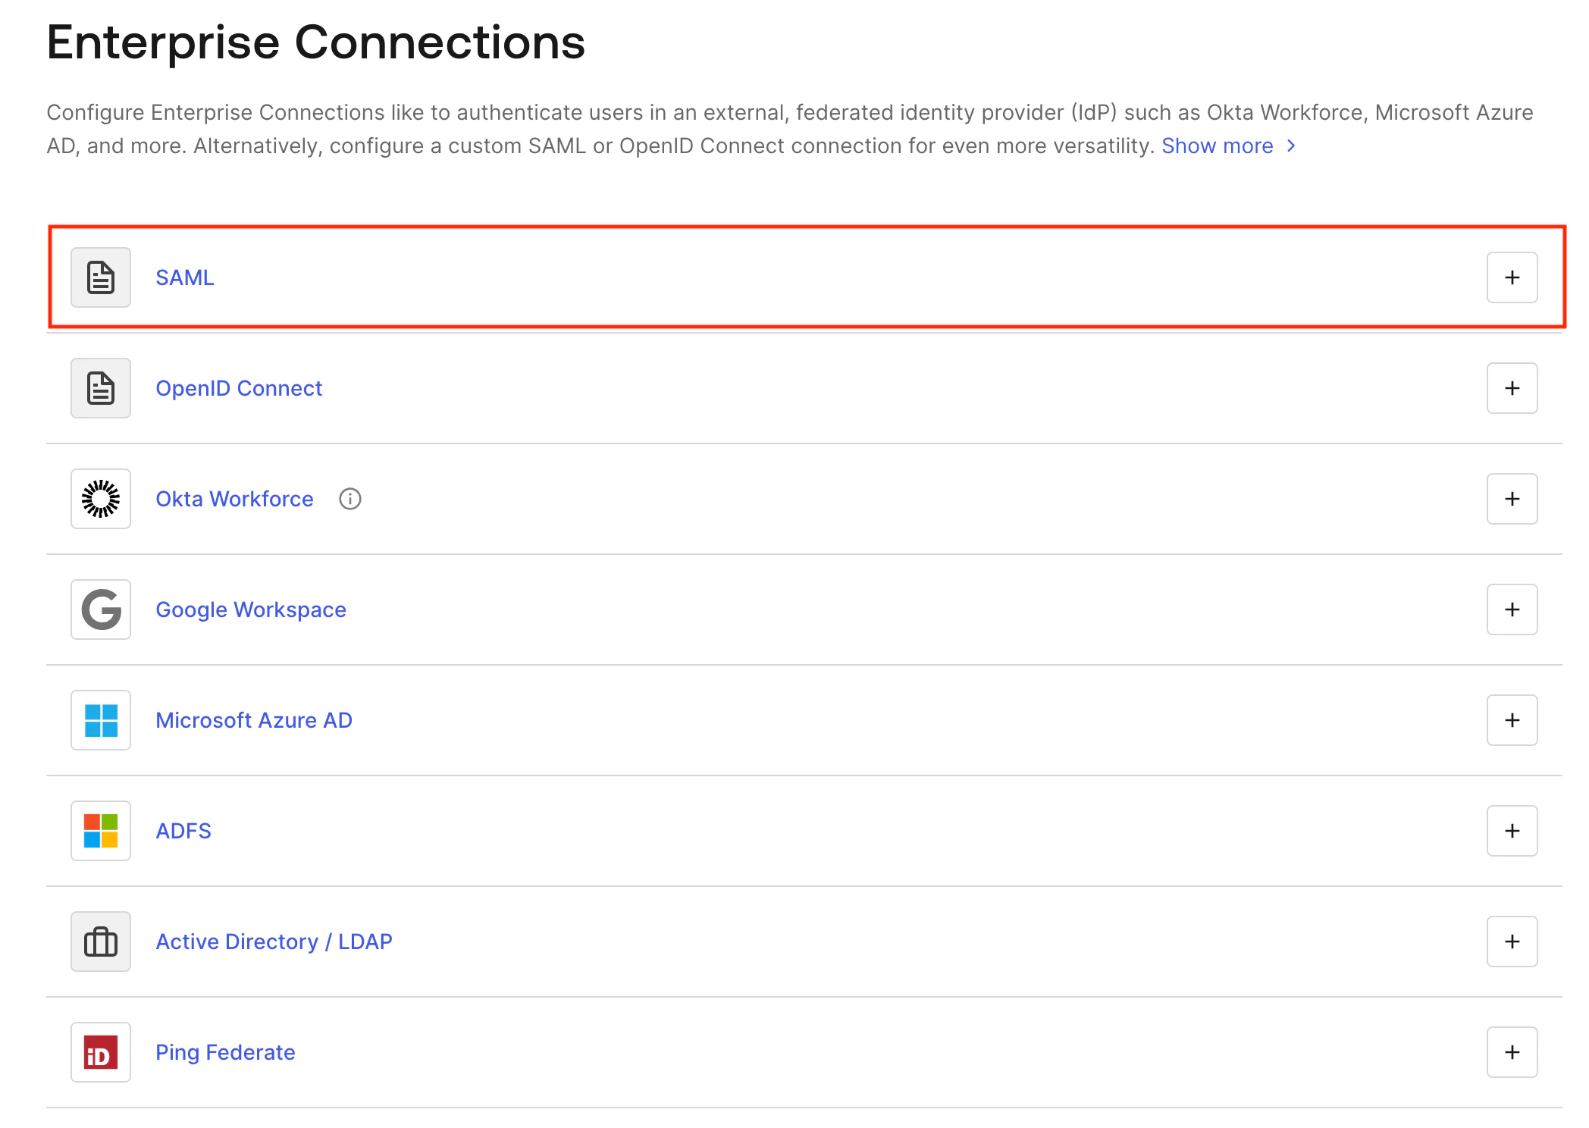The height and width of the screenshot is (1128, 1589).
Task: Add a Microsoft Azure AD connection
Action: (x=1512, y=720)
